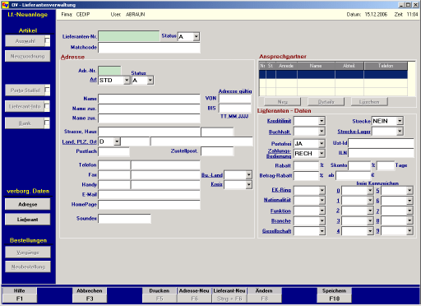Click the Ändern F8 button

pyautogui.click(x=264, y=294)
